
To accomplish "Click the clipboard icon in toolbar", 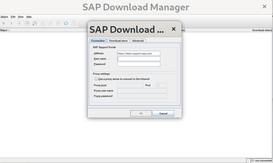I will pos(42,23).
